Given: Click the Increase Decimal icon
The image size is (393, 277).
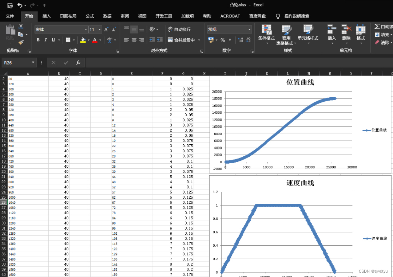Looking at the screenshot, I should tap(241, 40).
